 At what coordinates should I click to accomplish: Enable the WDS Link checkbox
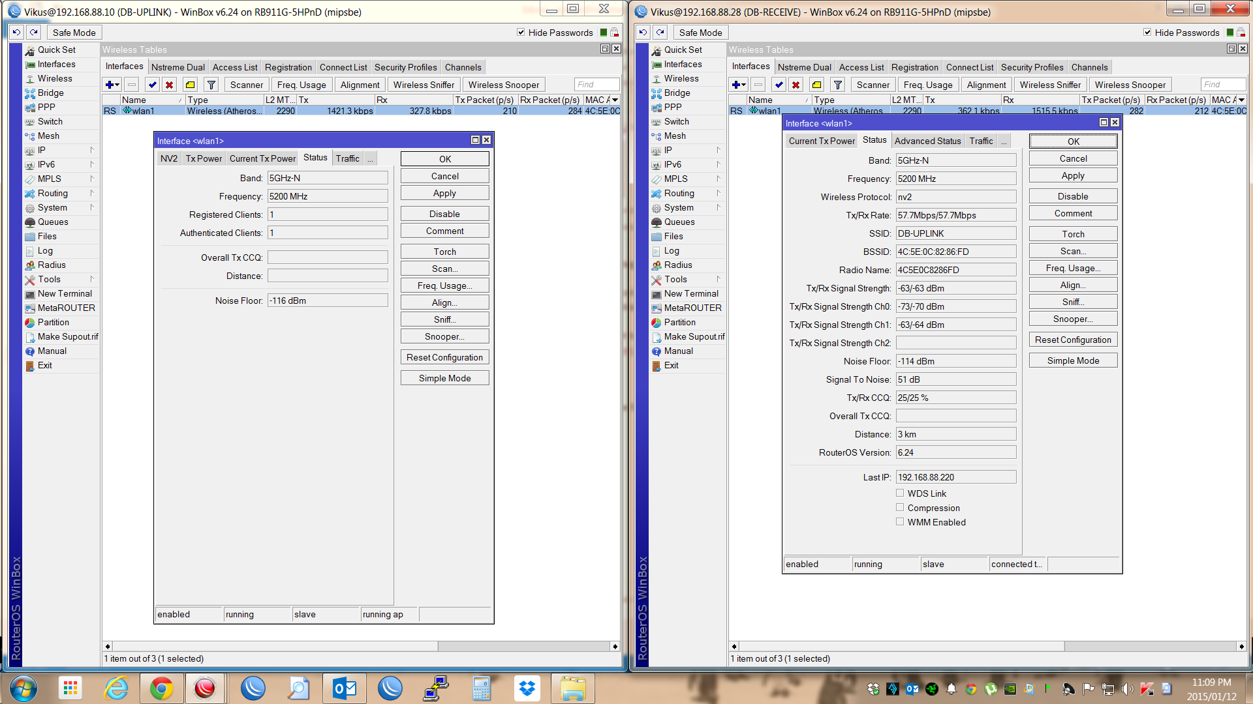900,493
